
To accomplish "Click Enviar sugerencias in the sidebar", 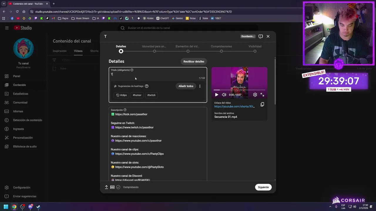I will point(23,196).
